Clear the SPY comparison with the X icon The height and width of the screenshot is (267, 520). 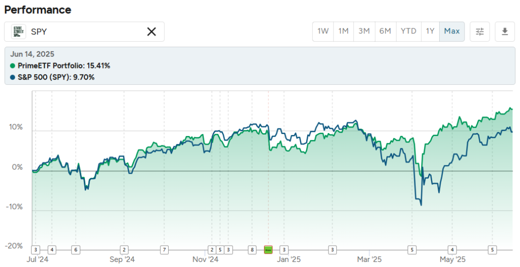coord(151,31)
